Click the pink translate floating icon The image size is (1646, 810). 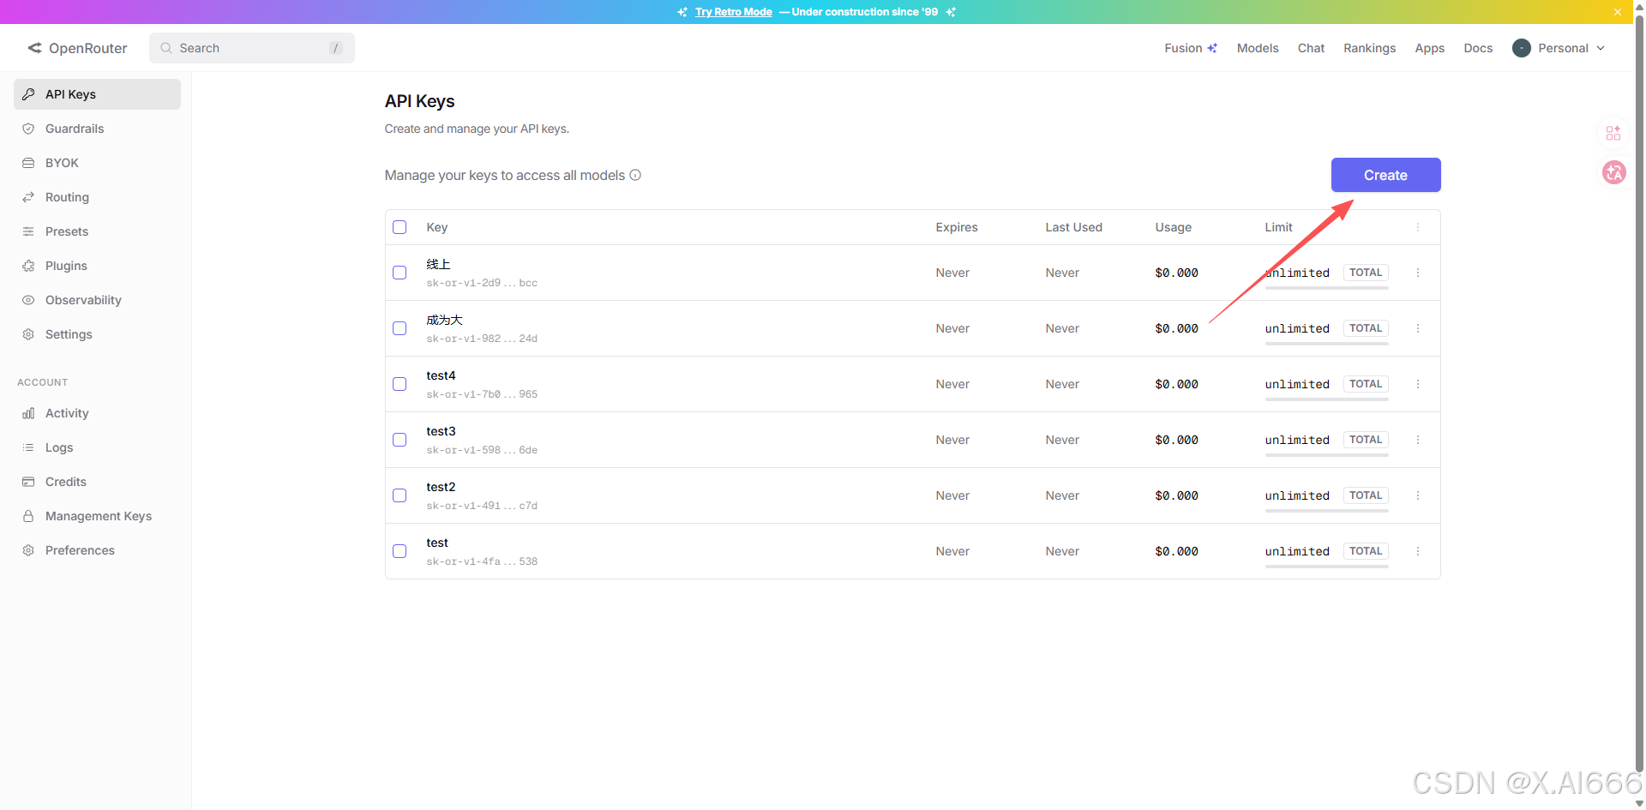1614,172
